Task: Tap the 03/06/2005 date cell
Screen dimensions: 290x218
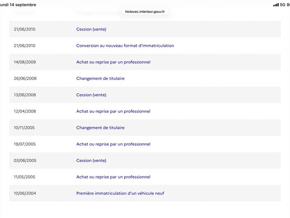Action: 25,161
